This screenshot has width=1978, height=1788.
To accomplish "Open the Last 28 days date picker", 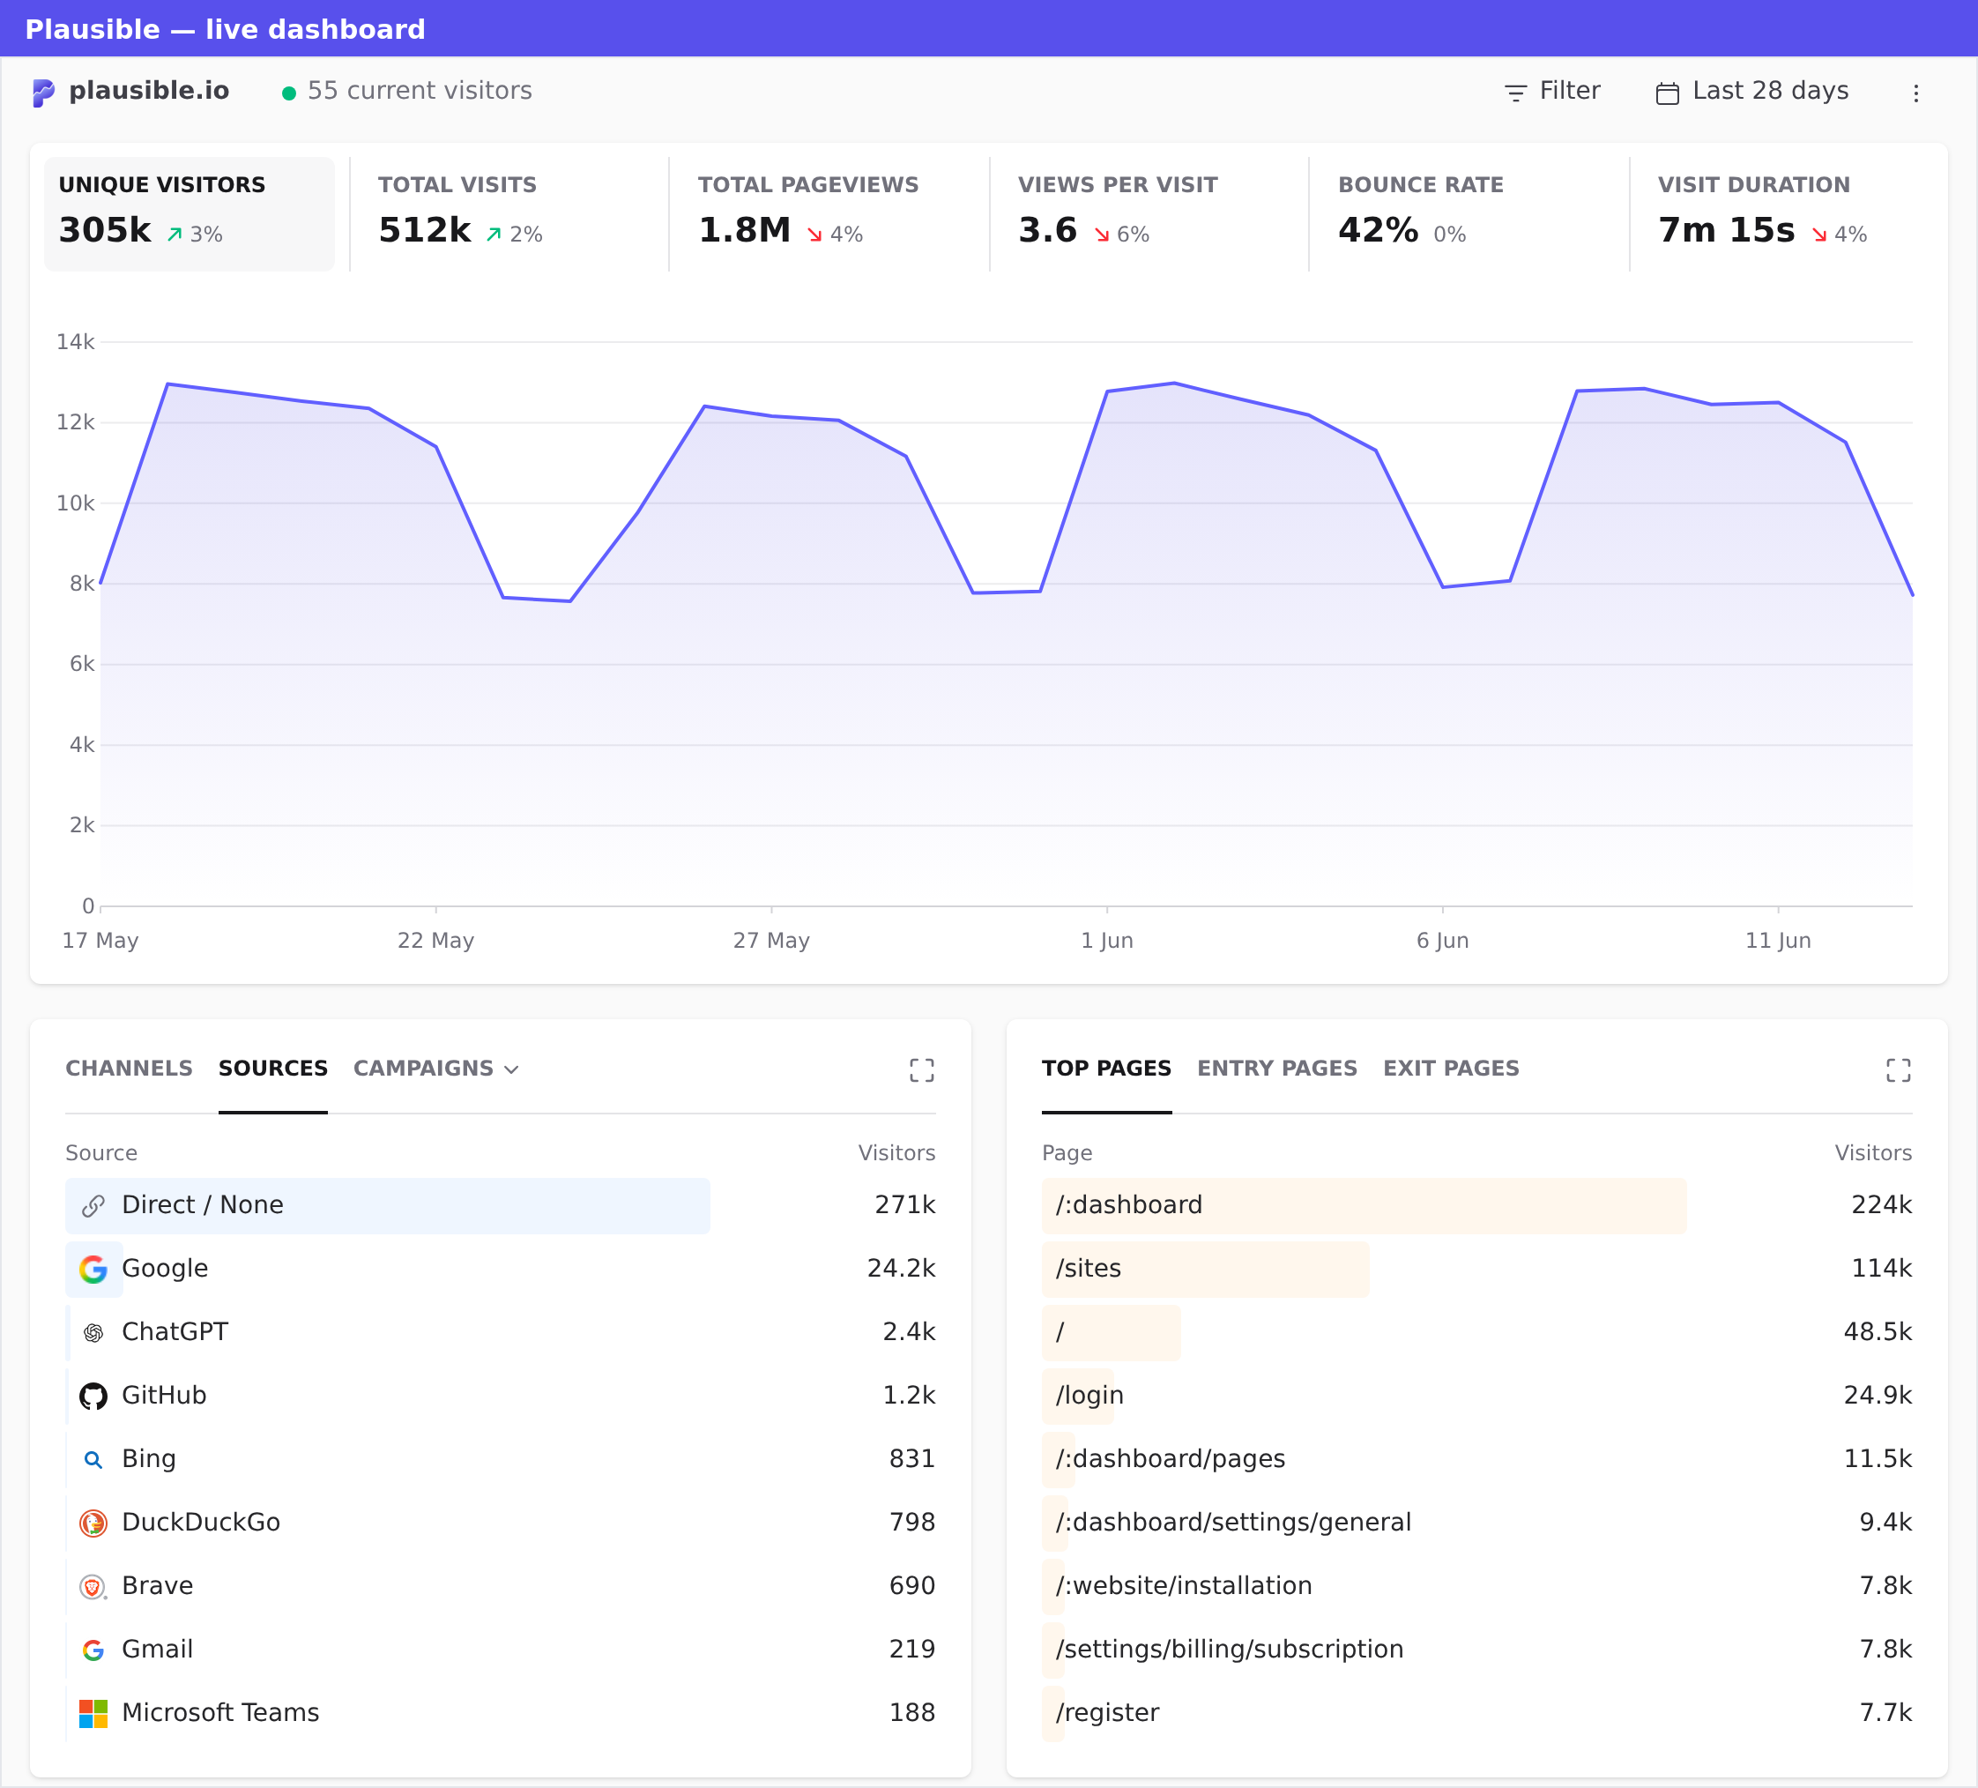I will [x=1752, y=92].
